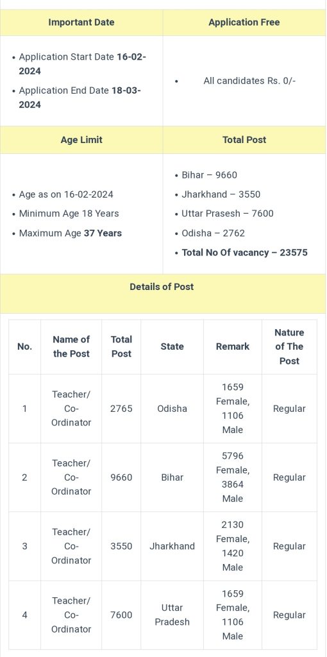Select the Name of the Post column header
Screen dimensions: 327x657
pos(71,346)
